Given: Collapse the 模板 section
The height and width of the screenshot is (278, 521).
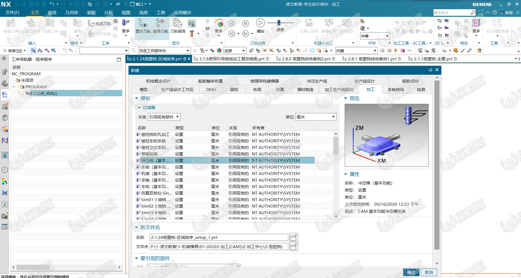Looking at the screenshot, I should point(137,99).
